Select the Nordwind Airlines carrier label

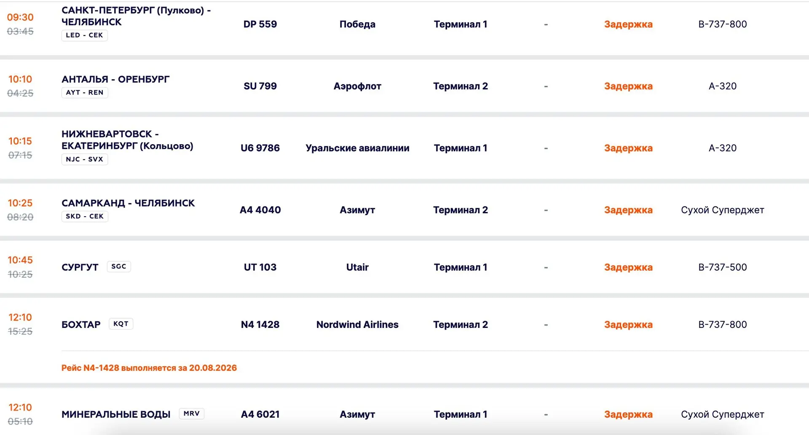pos(357,325)
